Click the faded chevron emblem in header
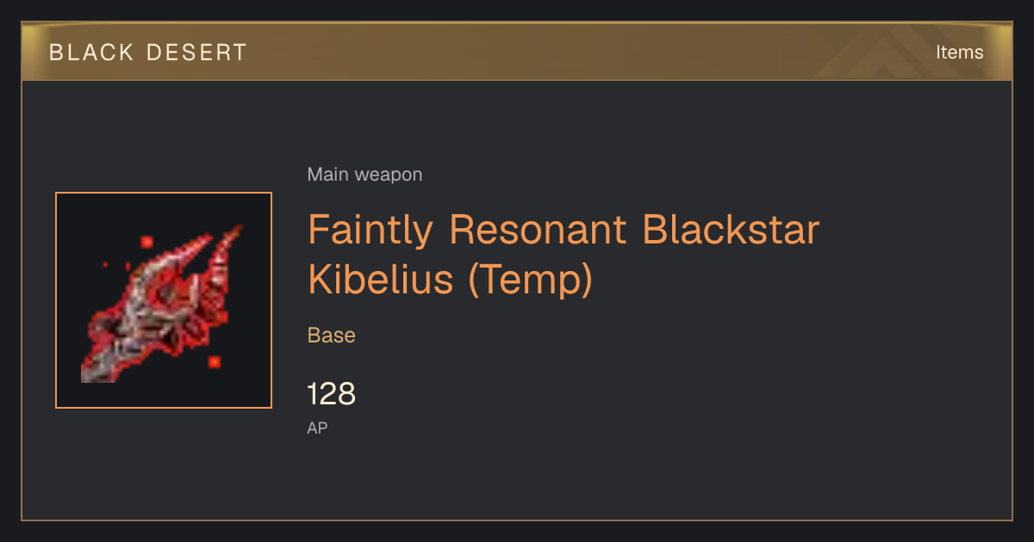 (895, 52)
